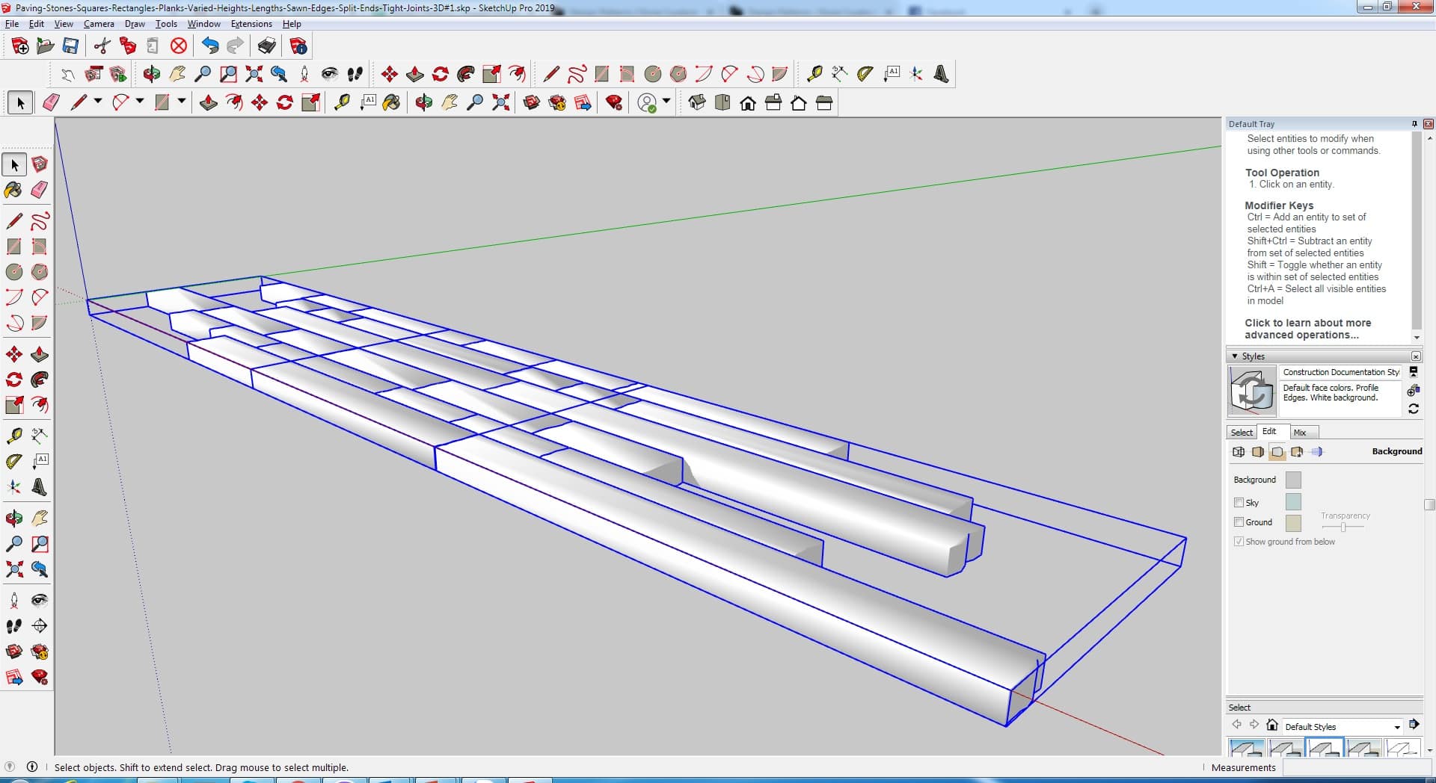Click the Cut scissors icon

click(x=102, y=46)
